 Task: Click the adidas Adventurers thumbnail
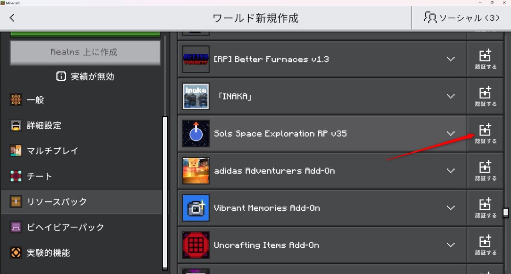[x=196, y=171]
